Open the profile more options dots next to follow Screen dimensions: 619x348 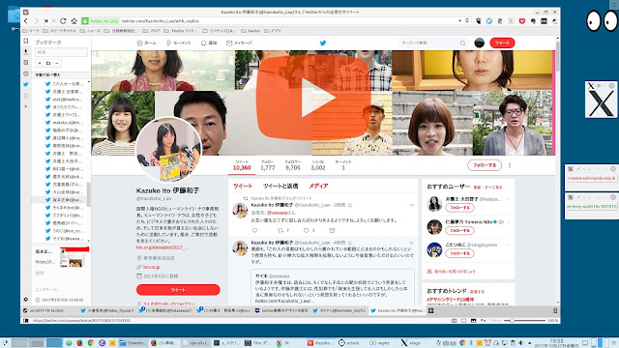coord(510,165)
